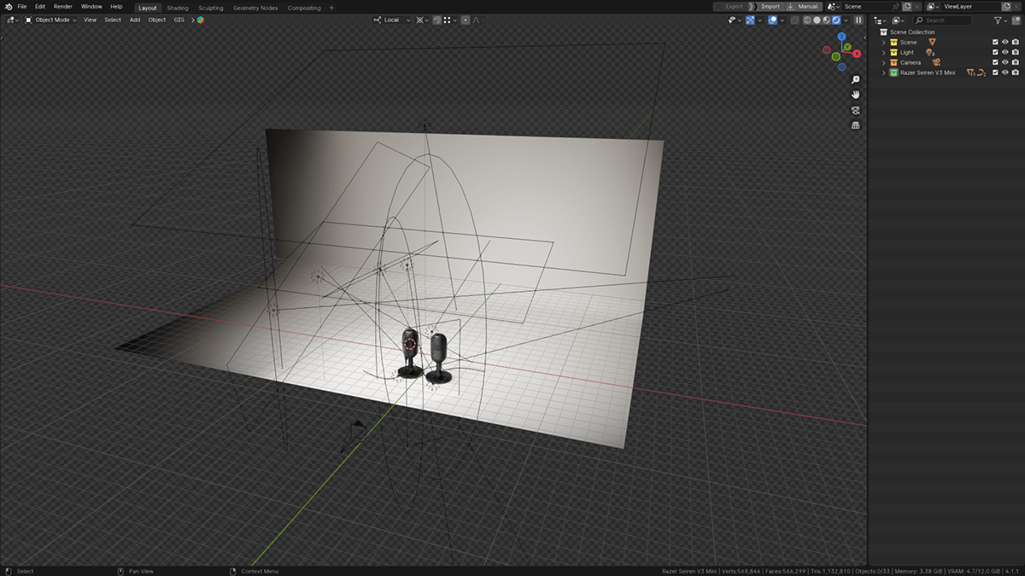The width and height of the screenshot is (1025, 576).
Task: Switch orthographic/perspective with the grid icon
Action: tap(856, 125)
